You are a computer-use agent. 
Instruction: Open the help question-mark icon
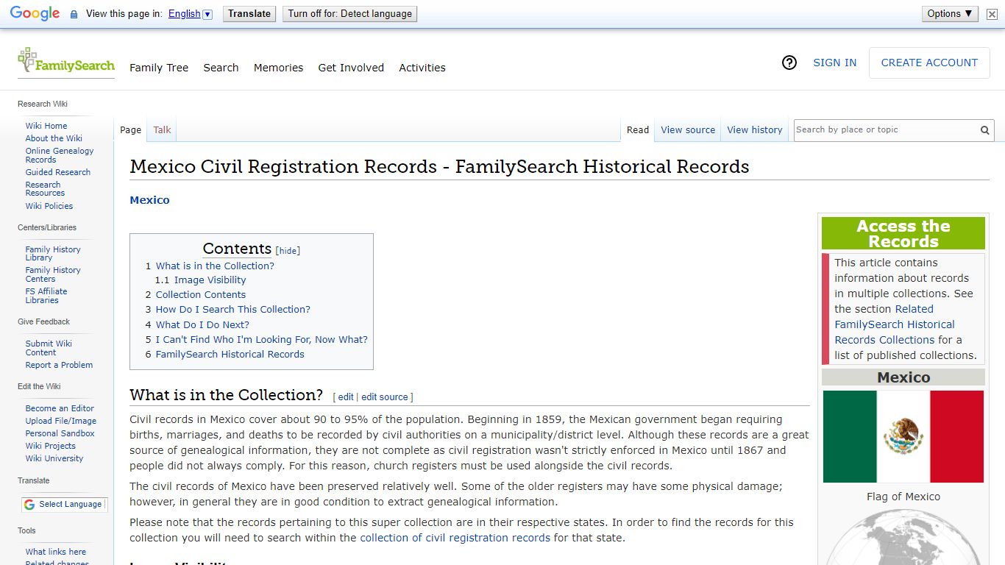coord(789,63)
